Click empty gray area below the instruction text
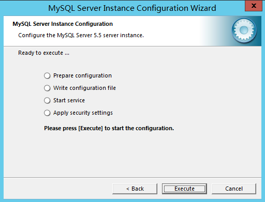 pos(132,153)
